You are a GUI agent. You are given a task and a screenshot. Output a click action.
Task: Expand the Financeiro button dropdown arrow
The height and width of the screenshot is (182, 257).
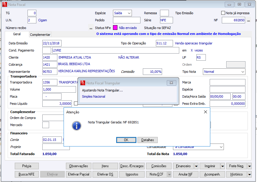pyautogui.click(x=196, y=166)
